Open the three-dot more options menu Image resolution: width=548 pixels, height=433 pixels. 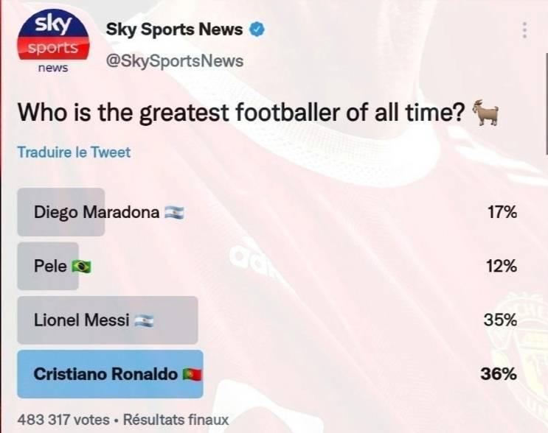tap(524, 30)
